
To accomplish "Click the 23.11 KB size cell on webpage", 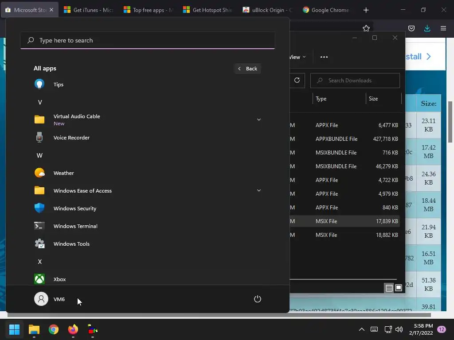I will (x=429, y=125).
